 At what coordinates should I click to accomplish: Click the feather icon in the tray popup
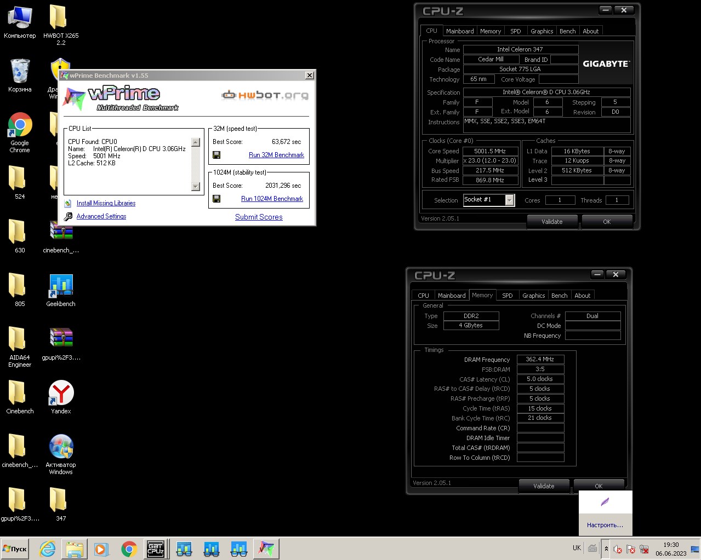(605, 502)
